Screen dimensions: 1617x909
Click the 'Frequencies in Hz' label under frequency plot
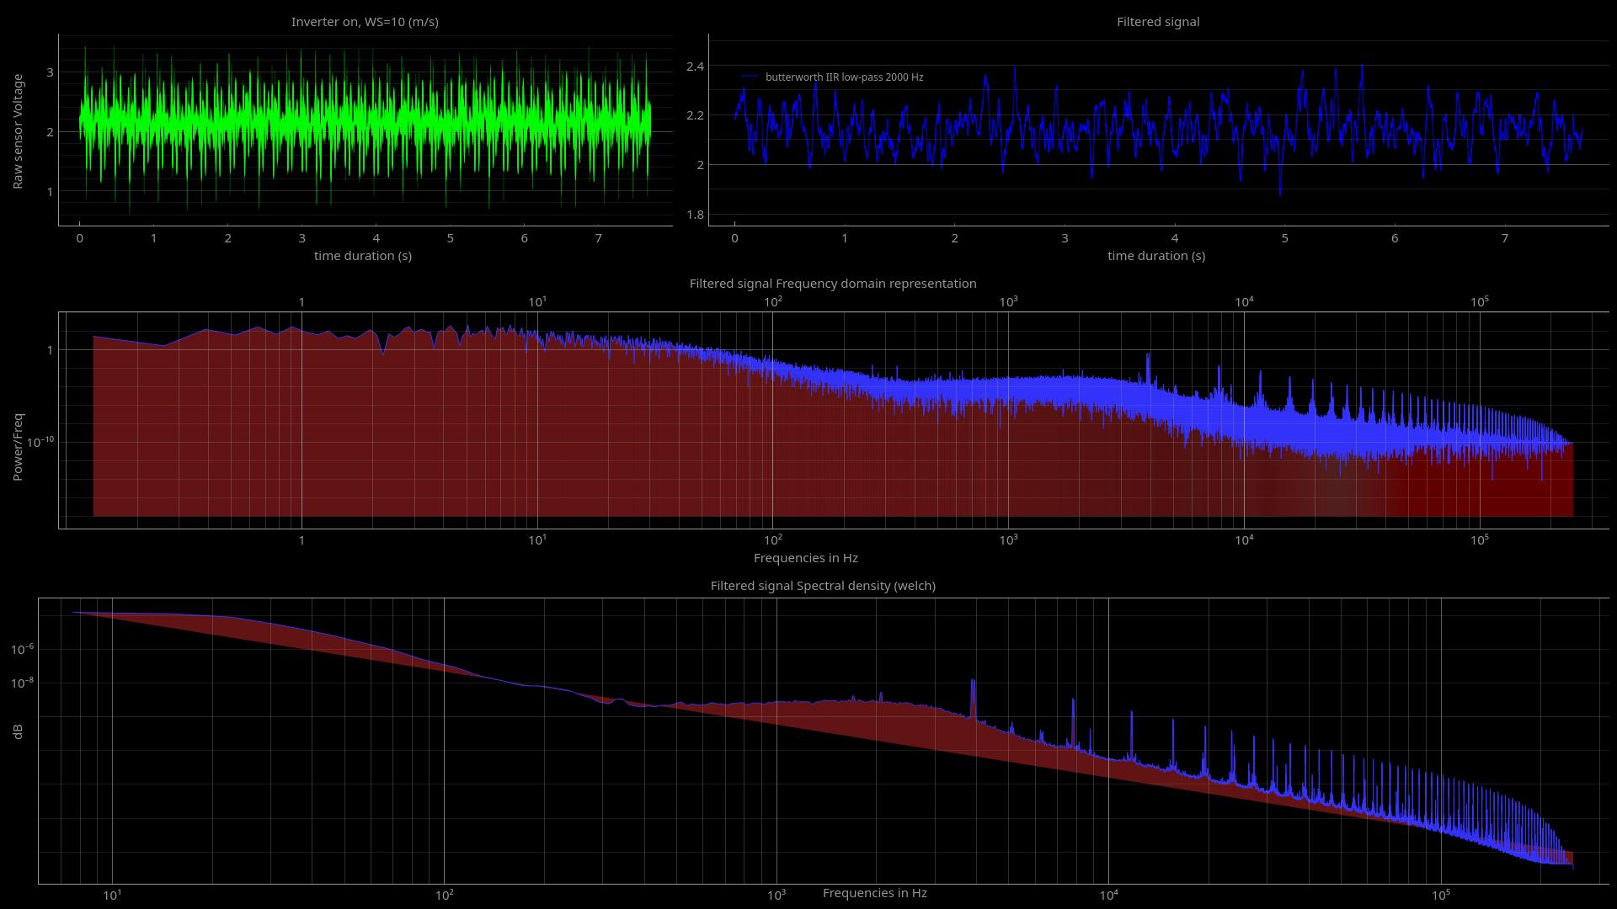[x=806, y=558]
